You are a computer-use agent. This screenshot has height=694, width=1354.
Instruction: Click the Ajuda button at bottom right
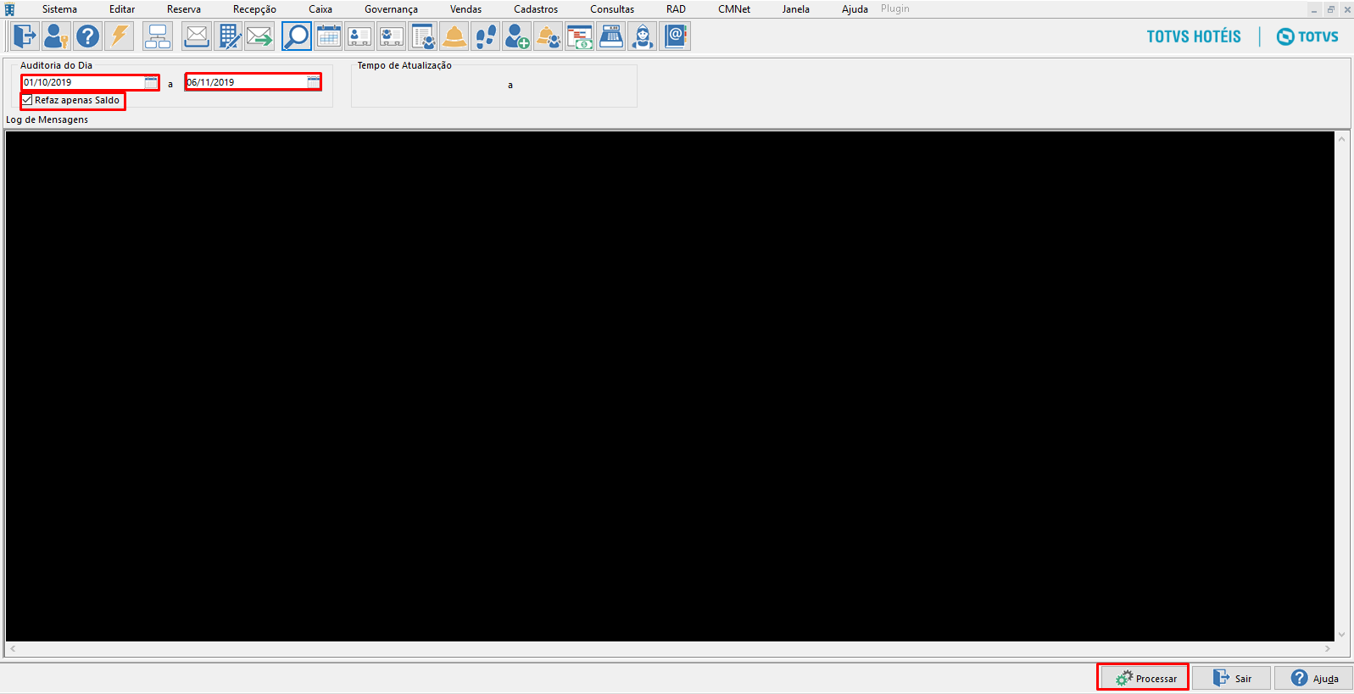click(x=1314, y=678)
